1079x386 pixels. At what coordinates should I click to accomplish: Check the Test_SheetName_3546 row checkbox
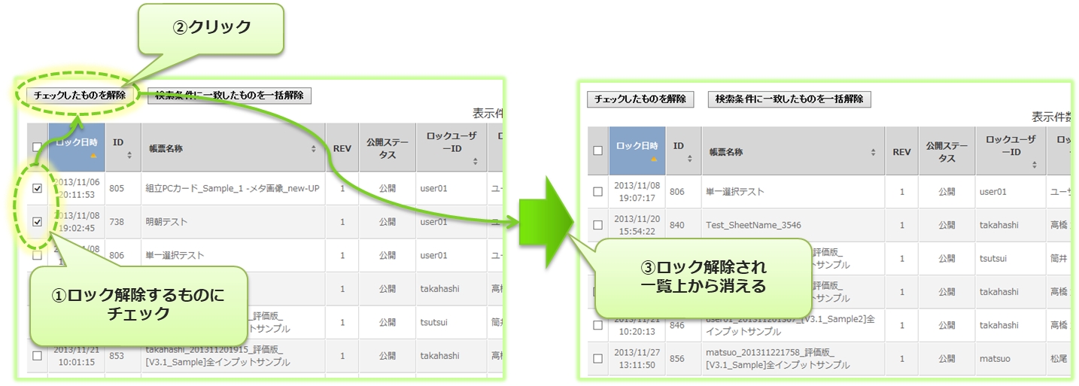597,225
